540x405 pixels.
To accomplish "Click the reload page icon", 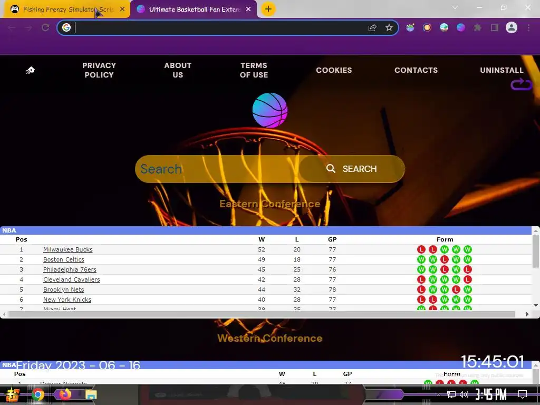I will 45,27.
